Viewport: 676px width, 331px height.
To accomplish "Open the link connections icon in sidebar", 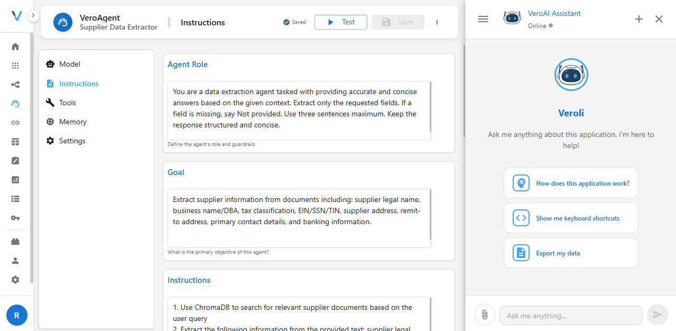I will point(15,123).
